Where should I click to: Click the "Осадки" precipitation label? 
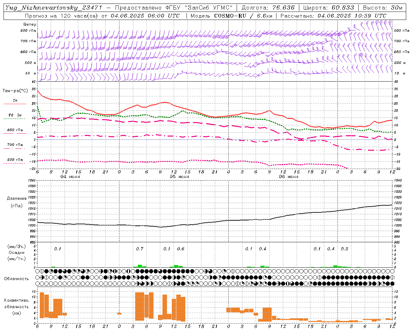coord(16,253)
